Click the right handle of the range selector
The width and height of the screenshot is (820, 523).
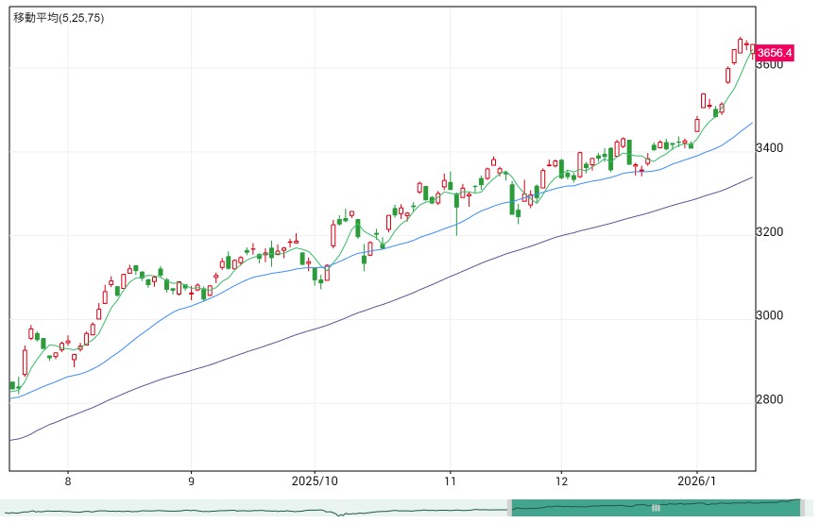point(802,508)
